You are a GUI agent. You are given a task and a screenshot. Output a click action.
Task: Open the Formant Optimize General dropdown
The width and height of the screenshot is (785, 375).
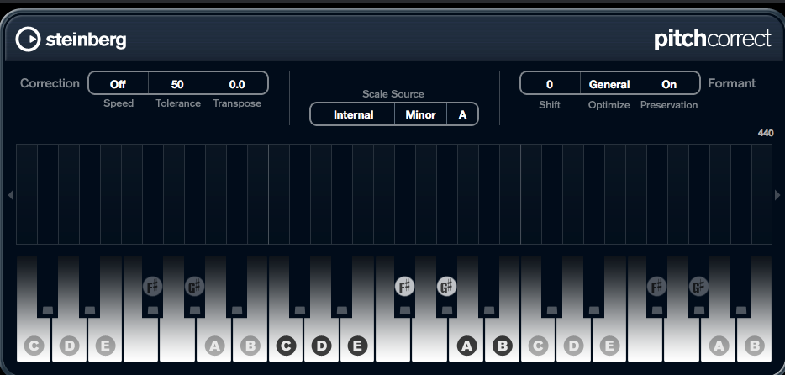[x=610, y=84]
